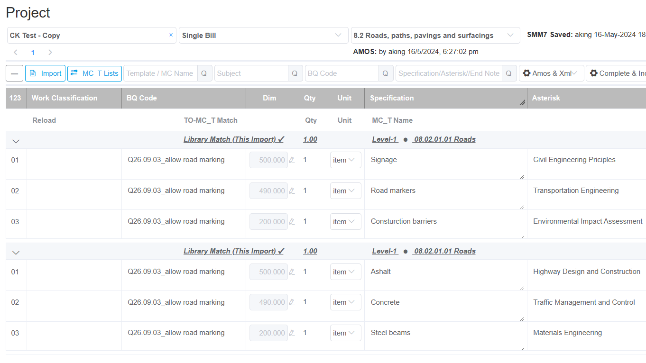Viewport: 646px width, 363px height.
Task: Click the search icon beside the Subject field
Action: coord(295,73)
